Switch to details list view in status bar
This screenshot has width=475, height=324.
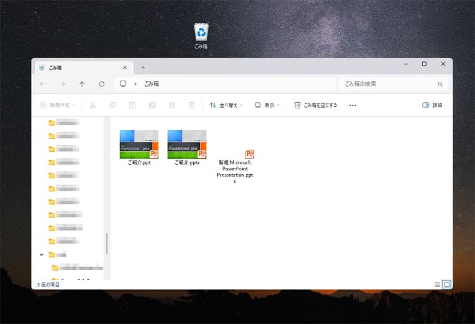pos(437,284)
